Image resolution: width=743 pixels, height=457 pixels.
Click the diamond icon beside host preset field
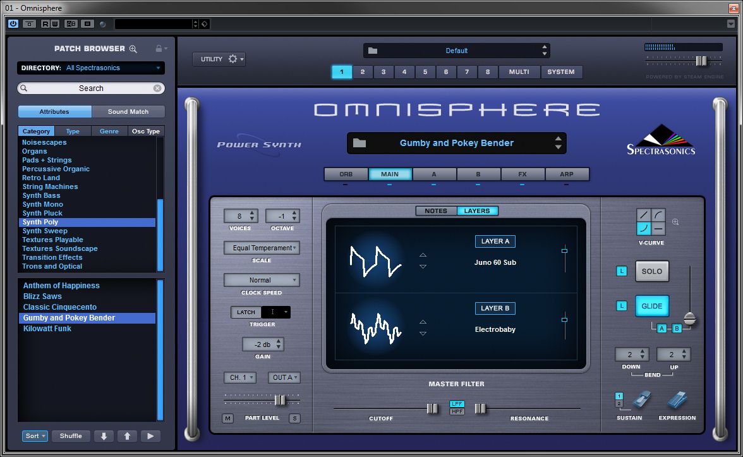point(205,24)
